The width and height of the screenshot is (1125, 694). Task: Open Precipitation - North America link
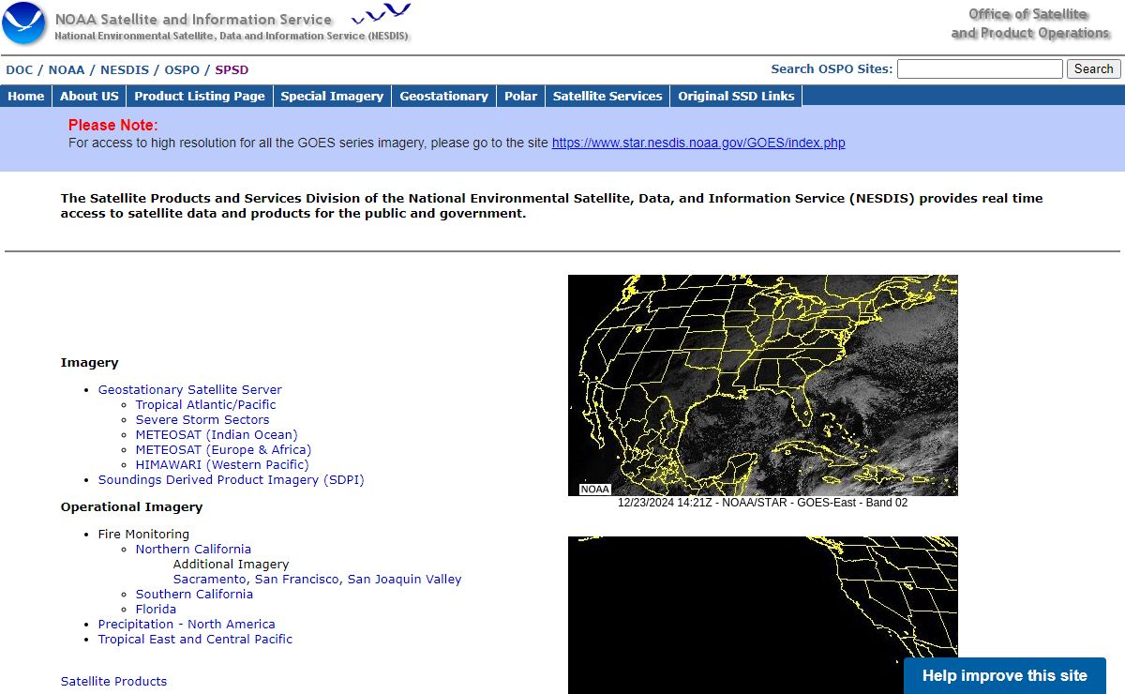[x=187, y=625]
